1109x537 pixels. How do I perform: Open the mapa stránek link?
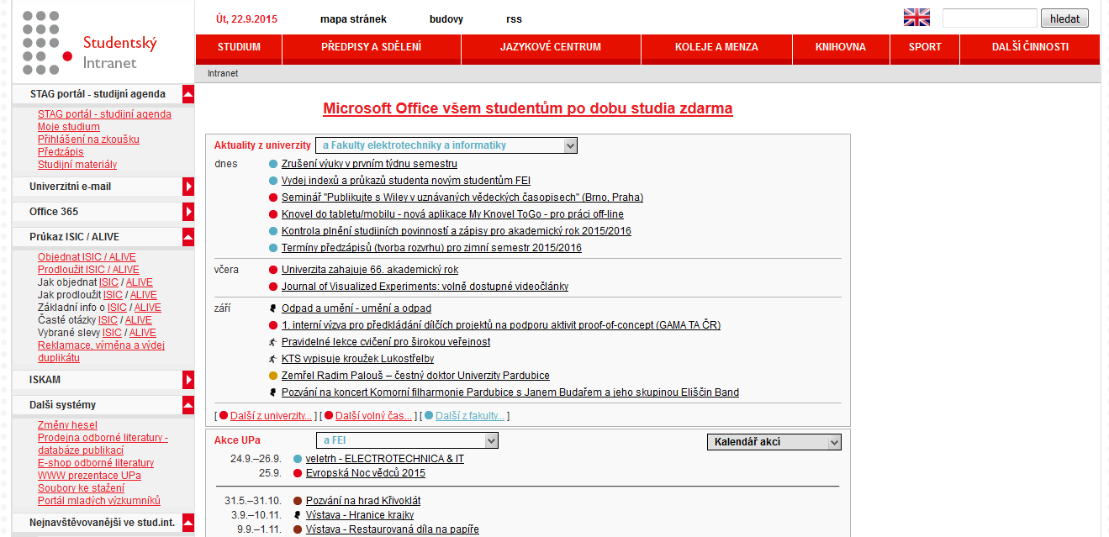[353, 19]
